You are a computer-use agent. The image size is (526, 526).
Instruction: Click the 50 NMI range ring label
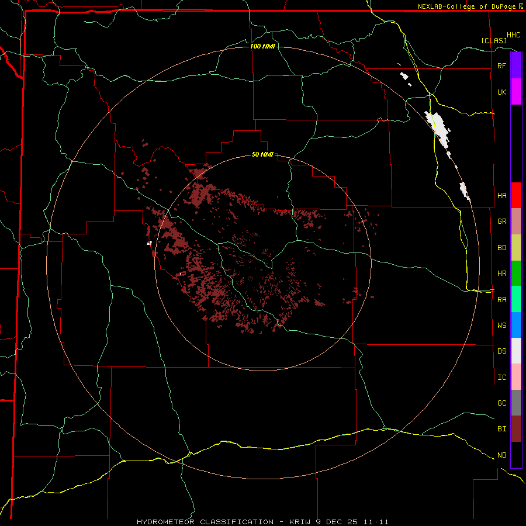coord(262,155)
